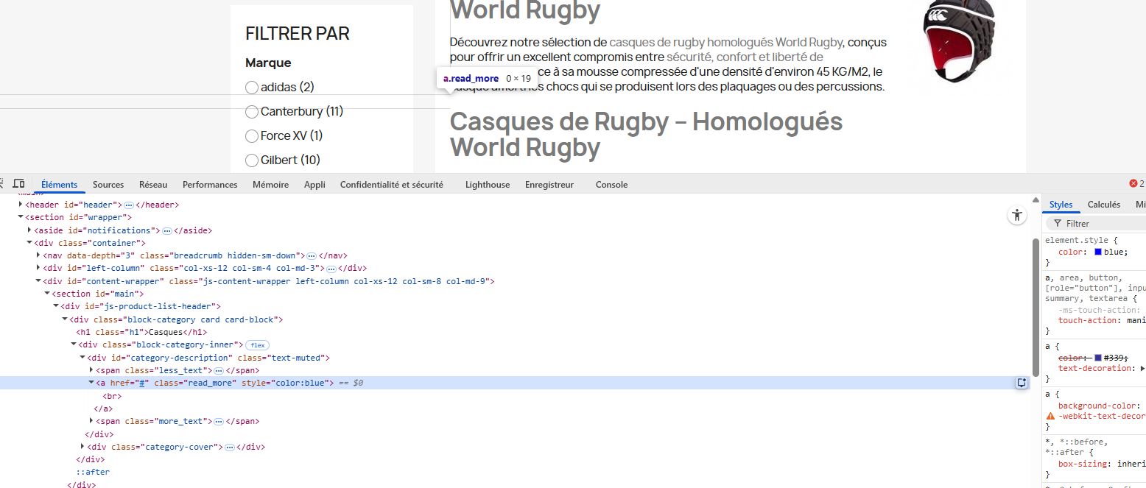Expand ellipsis of breadcrumb nav element
The image size is (1146, 488).
(312, 255)
